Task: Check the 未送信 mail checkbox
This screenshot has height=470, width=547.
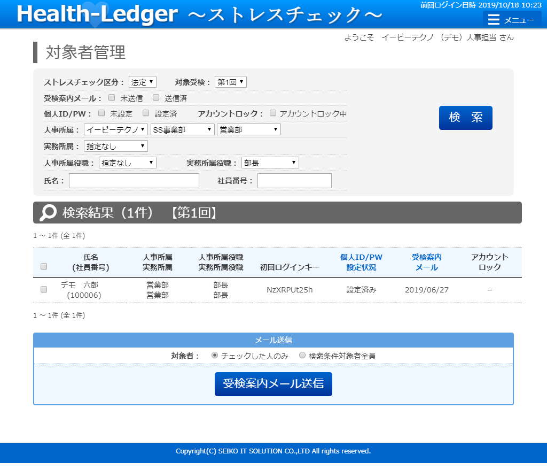Action: (112, 98)
